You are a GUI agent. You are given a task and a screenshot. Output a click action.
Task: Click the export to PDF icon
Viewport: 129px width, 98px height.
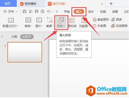coord(30,12)
